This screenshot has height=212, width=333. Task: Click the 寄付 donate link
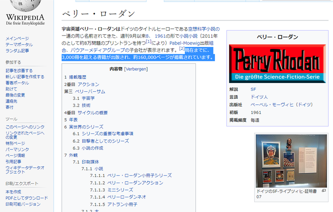tap(10, 107)
